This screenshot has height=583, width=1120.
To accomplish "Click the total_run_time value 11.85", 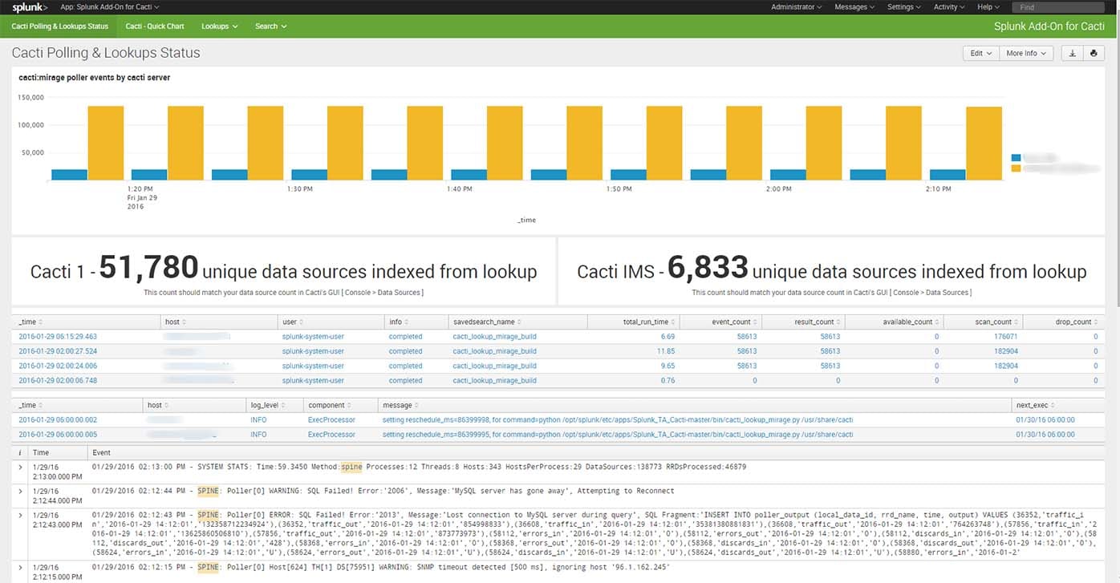I will point(666,351).
